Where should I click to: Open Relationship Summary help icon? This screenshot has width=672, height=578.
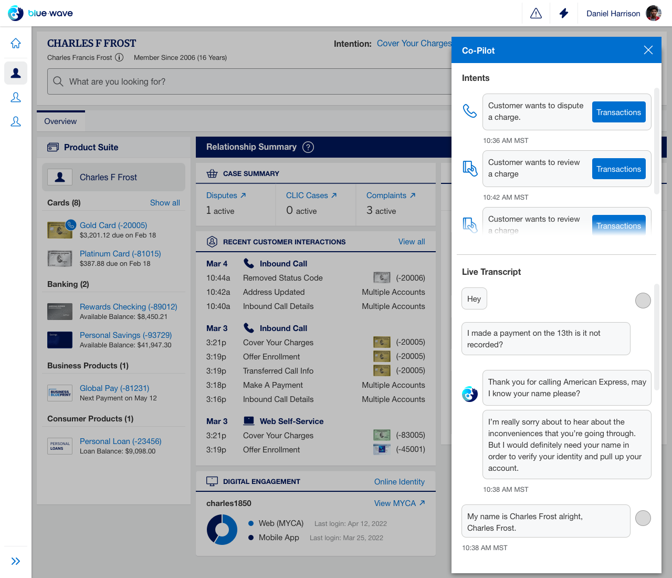[308, 147]
